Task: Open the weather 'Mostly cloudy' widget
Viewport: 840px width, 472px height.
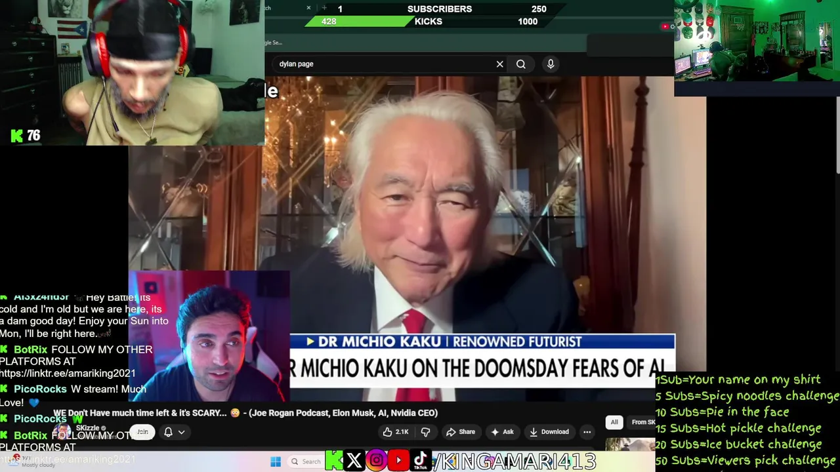Action: (x=33, y=462)
